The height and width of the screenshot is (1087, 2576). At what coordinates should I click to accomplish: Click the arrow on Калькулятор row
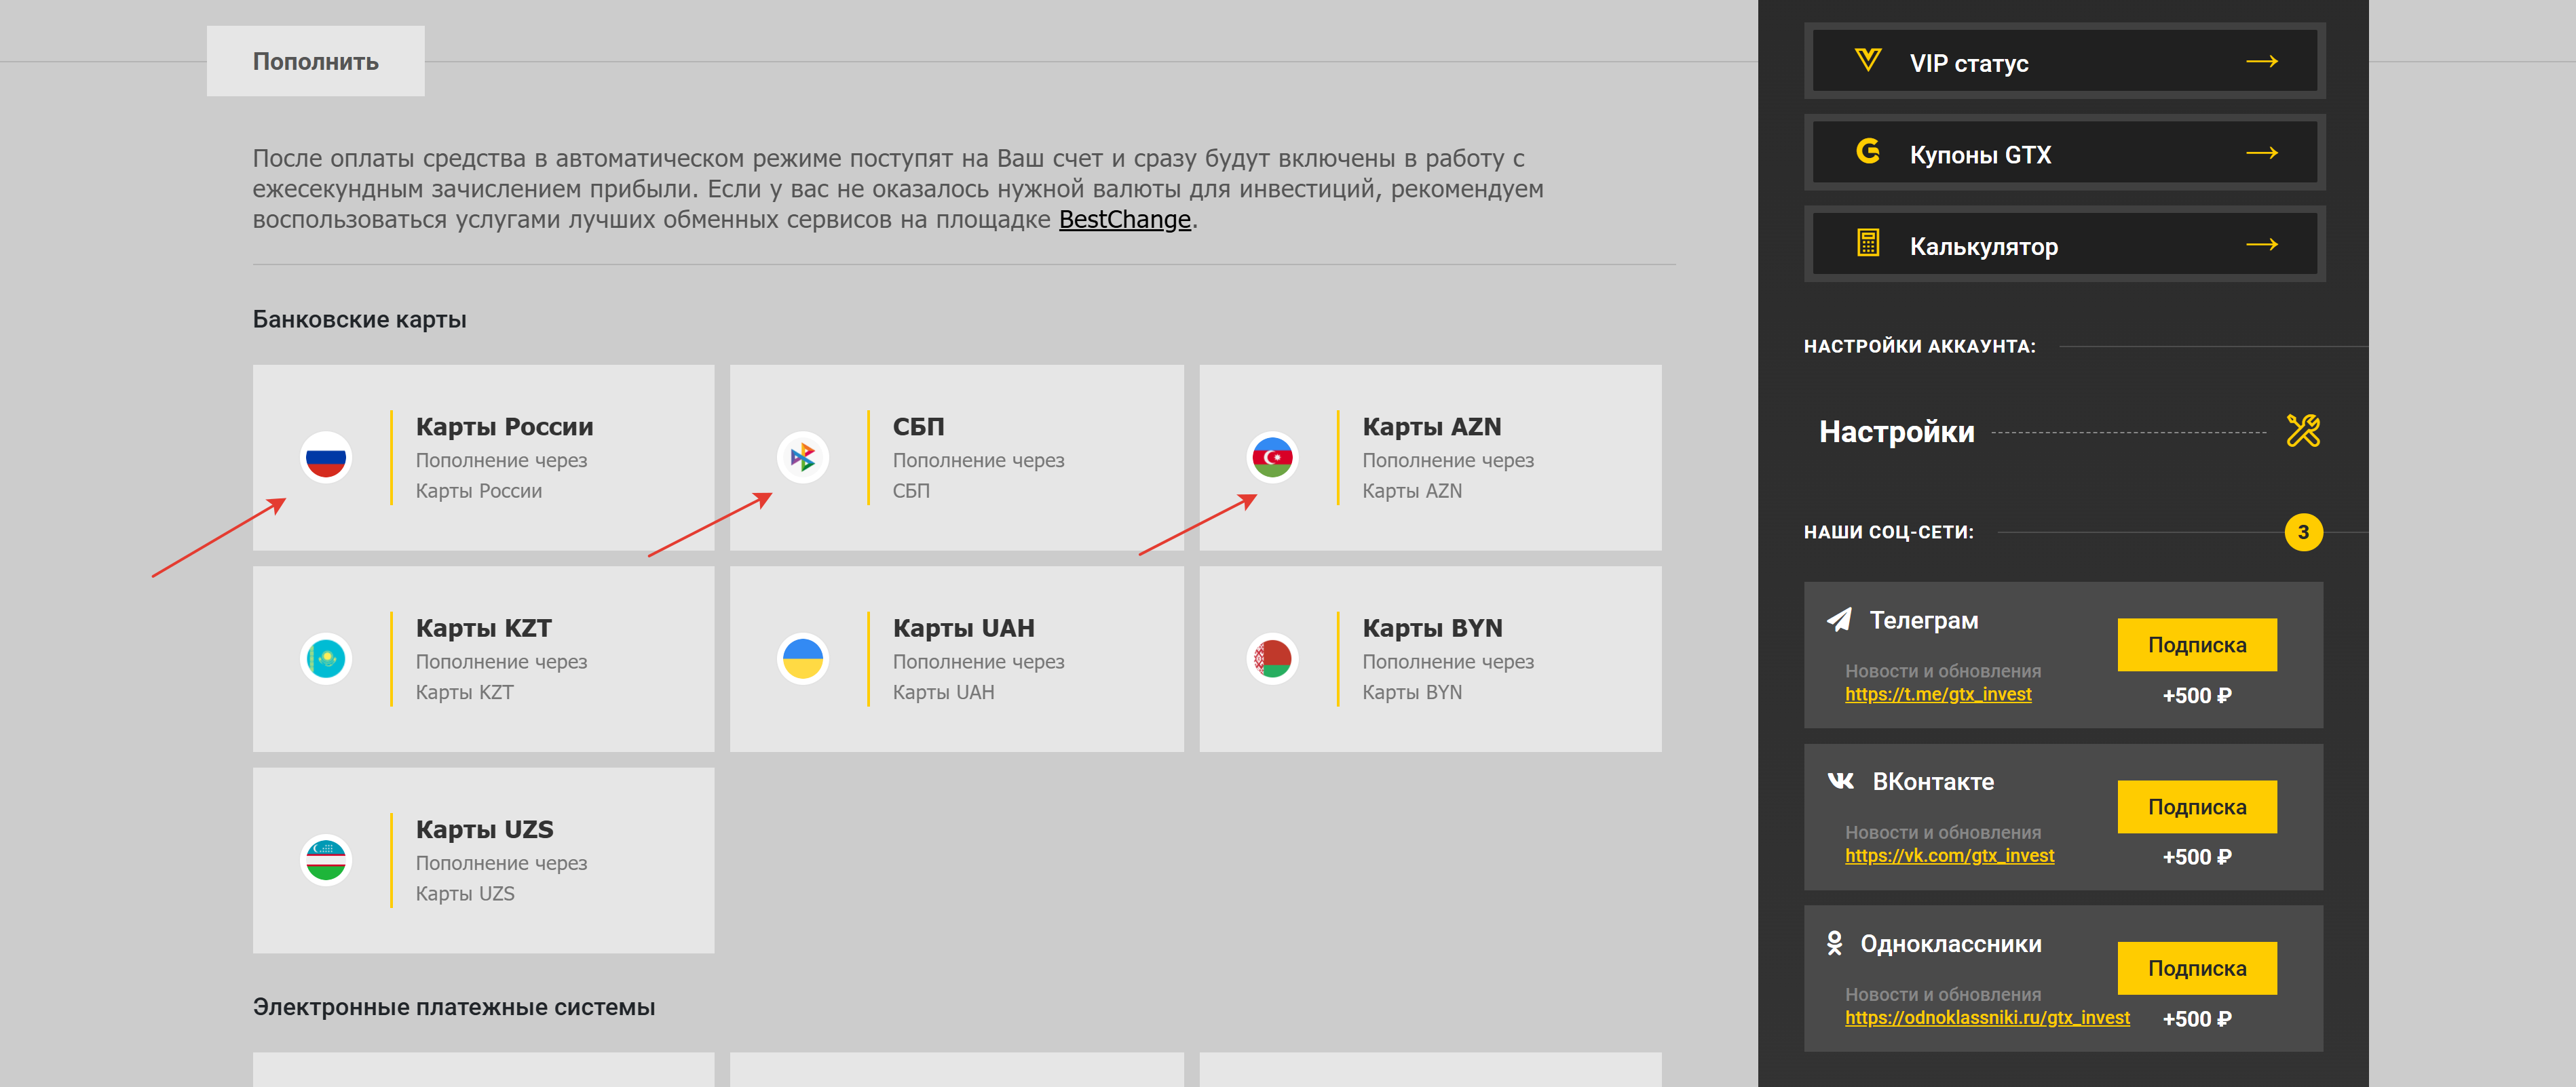[x=2262, y=245]
